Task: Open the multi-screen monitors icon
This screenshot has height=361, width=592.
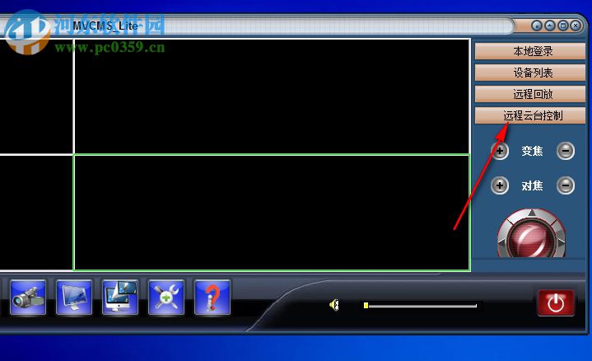Action: pyautogui.click(x=120, y=297)
